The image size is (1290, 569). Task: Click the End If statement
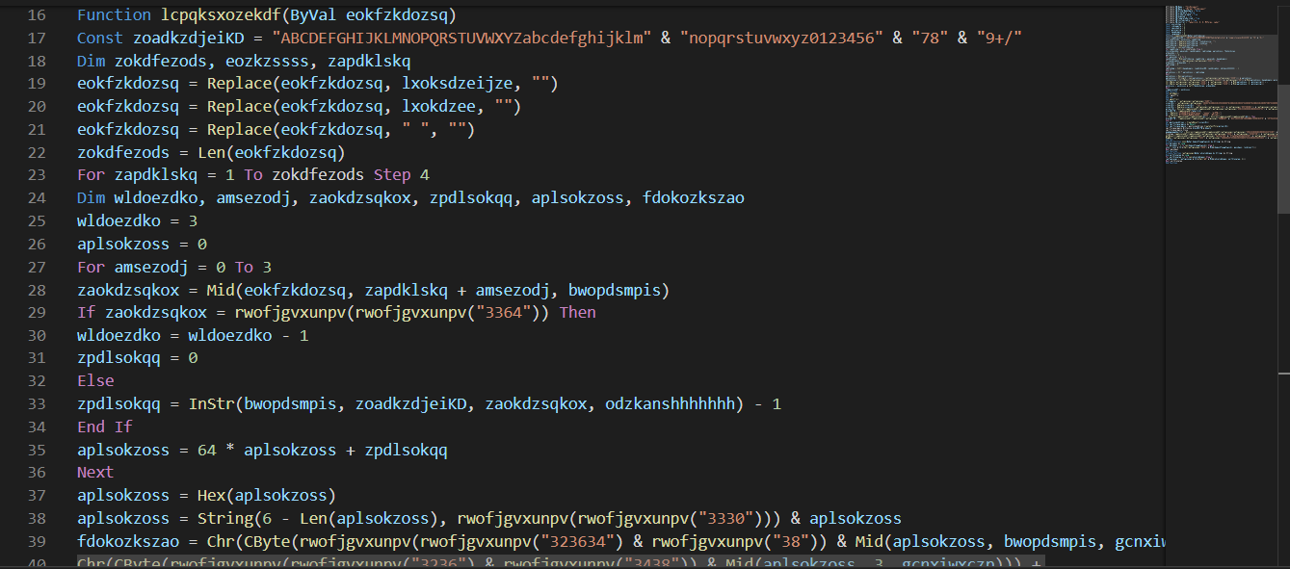(x=104, y=427)
